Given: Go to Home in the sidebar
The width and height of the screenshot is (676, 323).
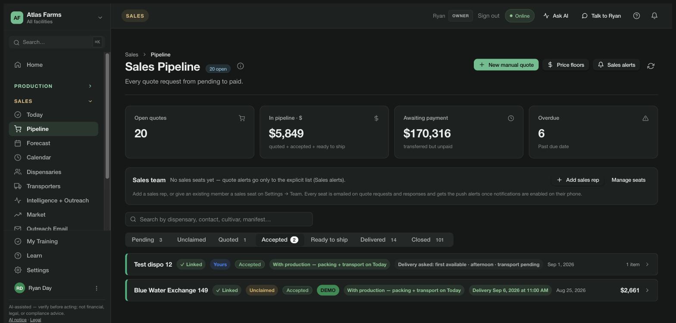Looking at the screenshot, I should click(x=53, y=65).
